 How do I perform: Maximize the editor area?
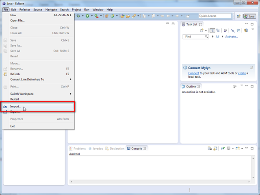point(173,24)
